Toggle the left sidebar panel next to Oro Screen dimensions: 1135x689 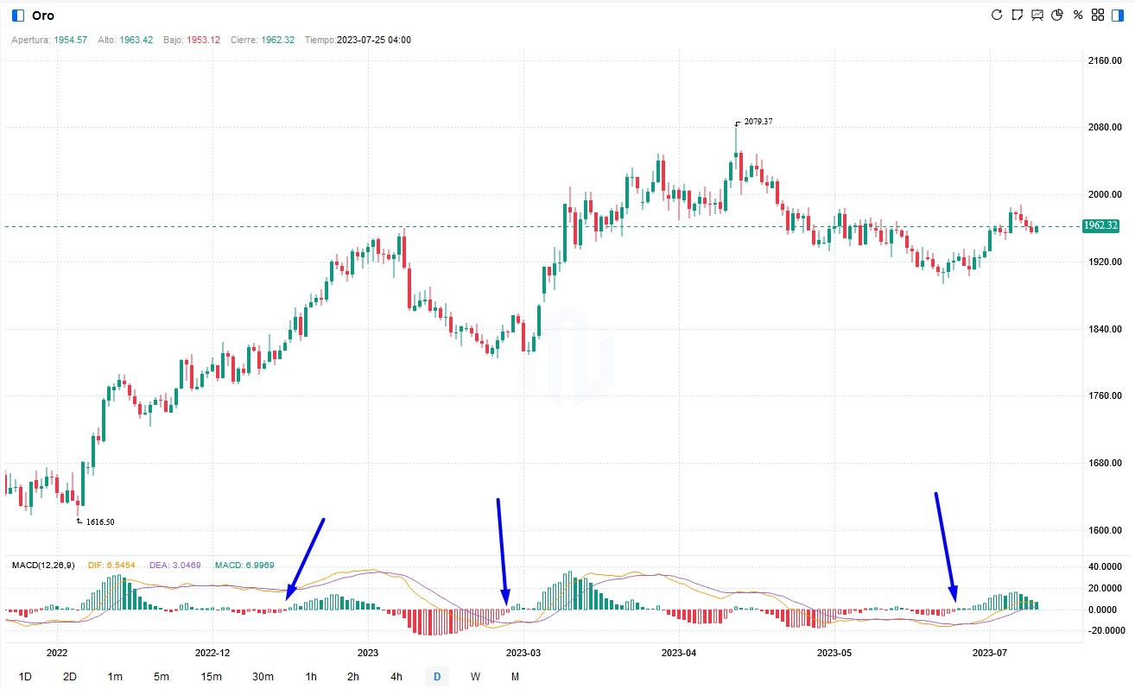click(x=18, y=16)
